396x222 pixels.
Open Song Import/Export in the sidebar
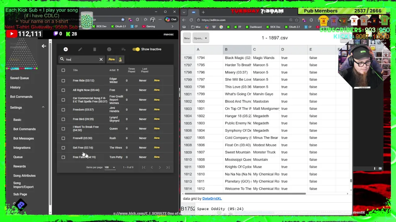coord(23,185)
